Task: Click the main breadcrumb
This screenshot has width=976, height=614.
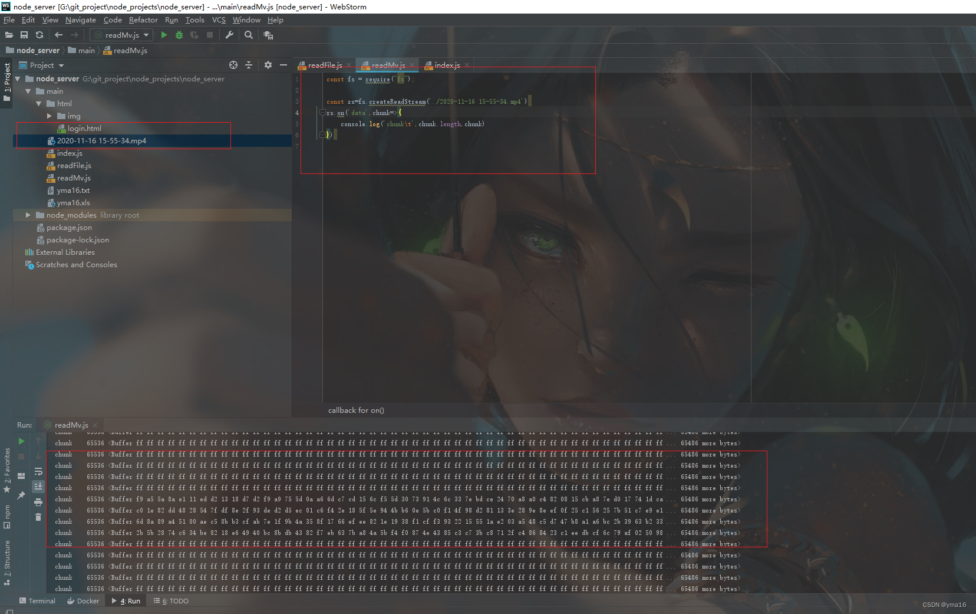Action: point(81,51)
